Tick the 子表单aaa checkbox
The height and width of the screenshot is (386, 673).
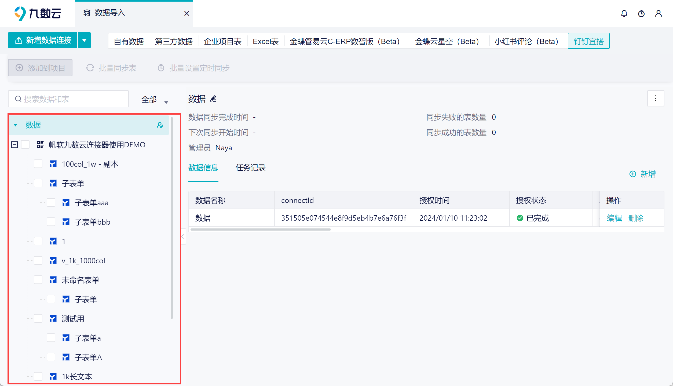[51, 203]
